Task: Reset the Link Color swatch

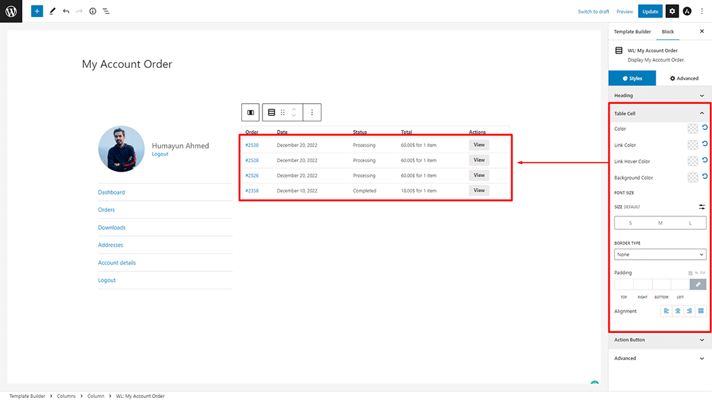Action: (704, 145)
